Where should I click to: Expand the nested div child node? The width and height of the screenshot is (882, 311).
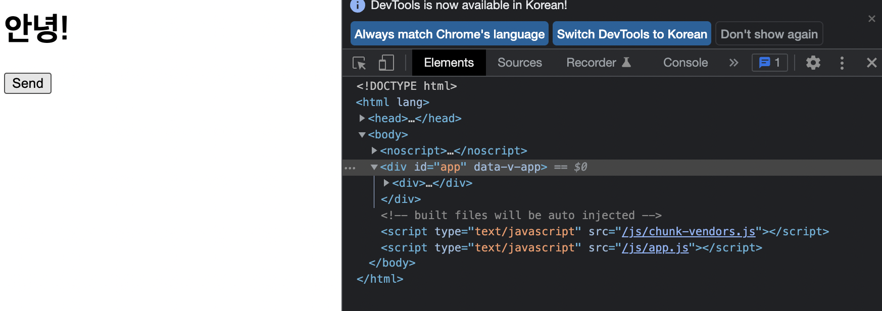(386, 183)
